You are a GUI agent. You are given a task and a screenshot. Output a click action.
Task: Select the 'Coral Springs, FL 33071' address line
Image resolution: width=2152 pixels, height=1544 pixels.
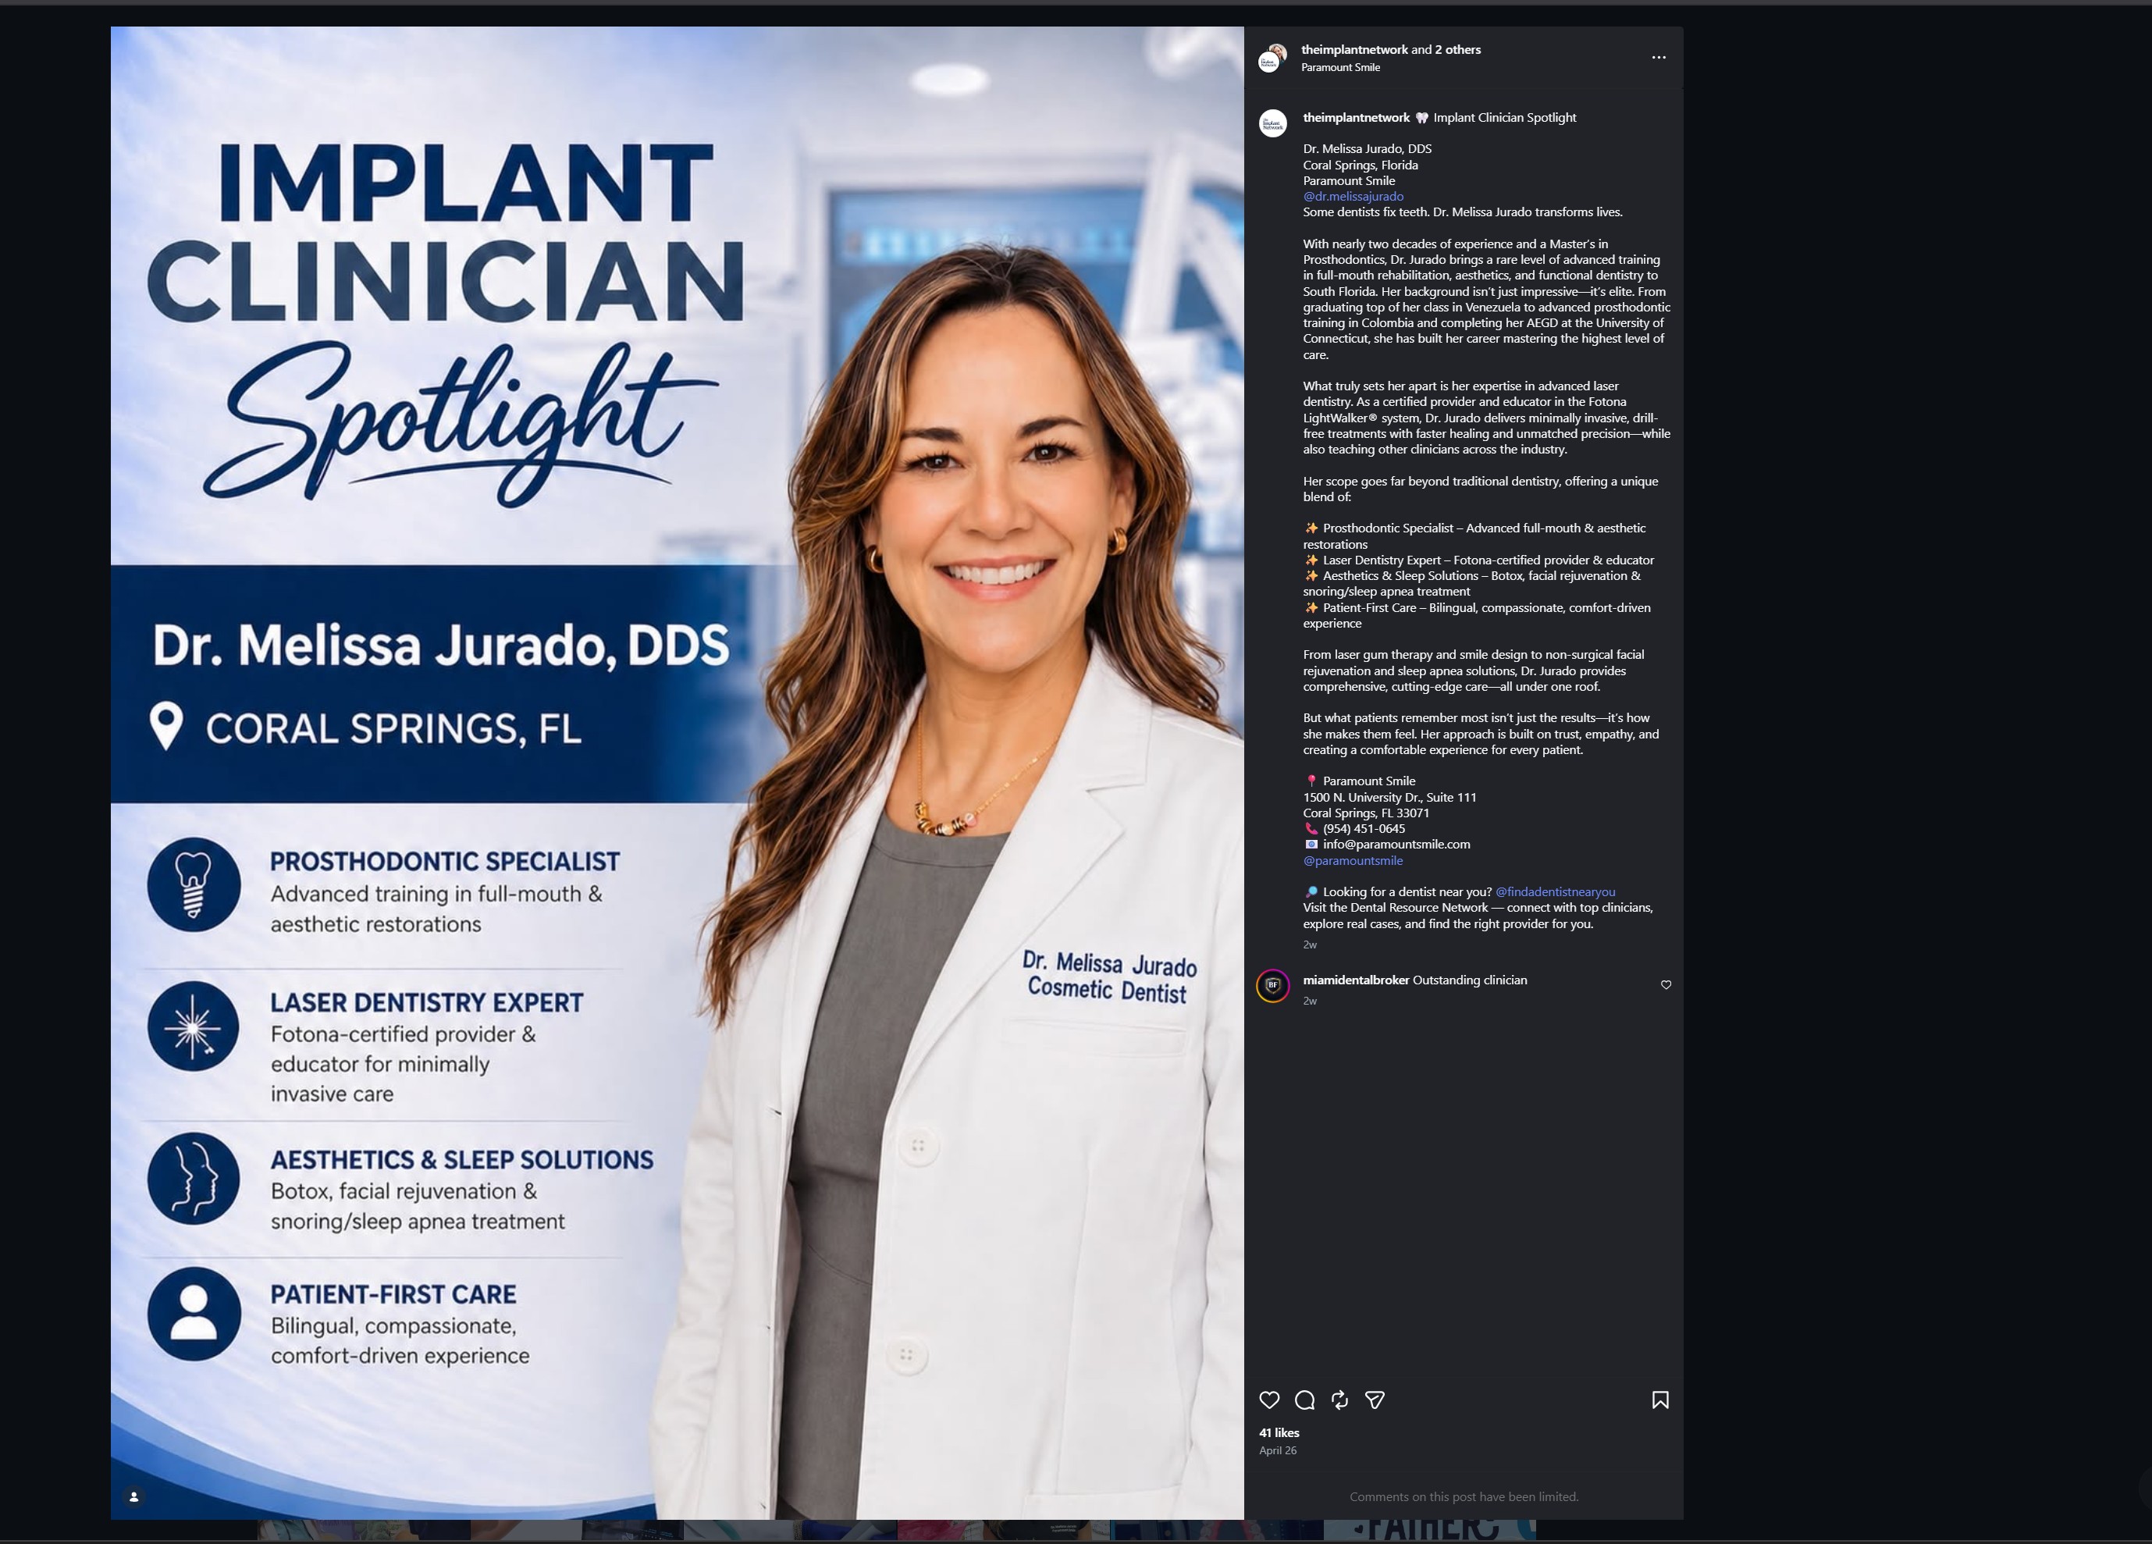(x=1365, y=813)
